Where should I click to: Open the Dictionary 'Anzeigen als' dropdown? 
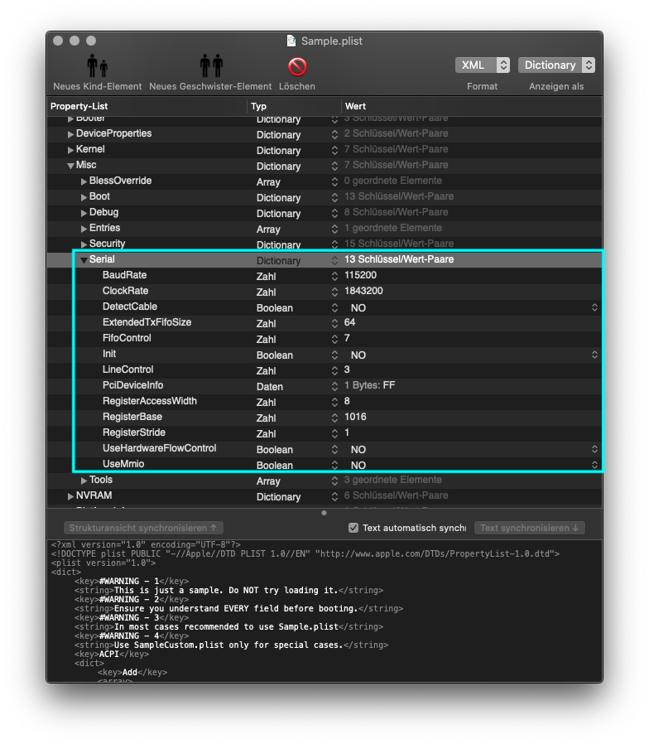556,65
